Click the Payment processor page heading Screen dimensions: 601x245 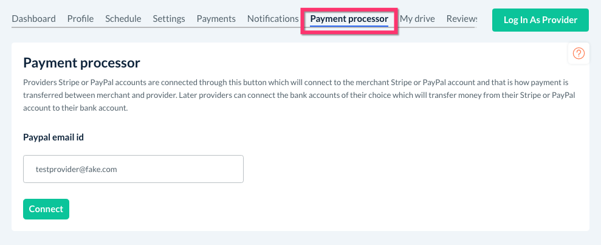(81, 63)
